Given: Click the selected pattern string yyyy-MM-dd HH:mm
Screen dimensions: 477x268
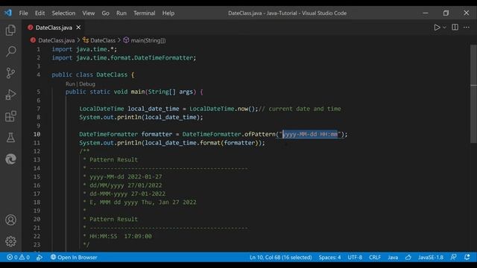Looking at the screenshot, I should (310, 134).
